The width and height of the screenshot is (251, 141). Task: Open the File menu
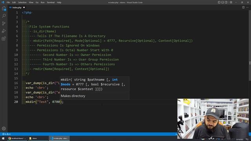point(8,2)
